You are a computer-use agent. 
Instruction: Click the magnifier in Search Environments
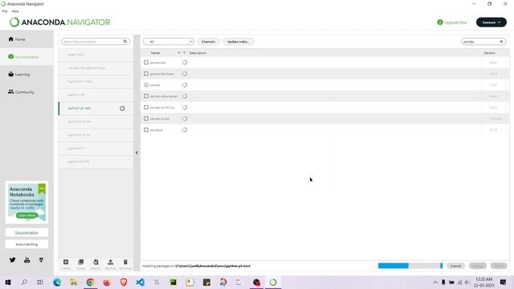point(125,42)
